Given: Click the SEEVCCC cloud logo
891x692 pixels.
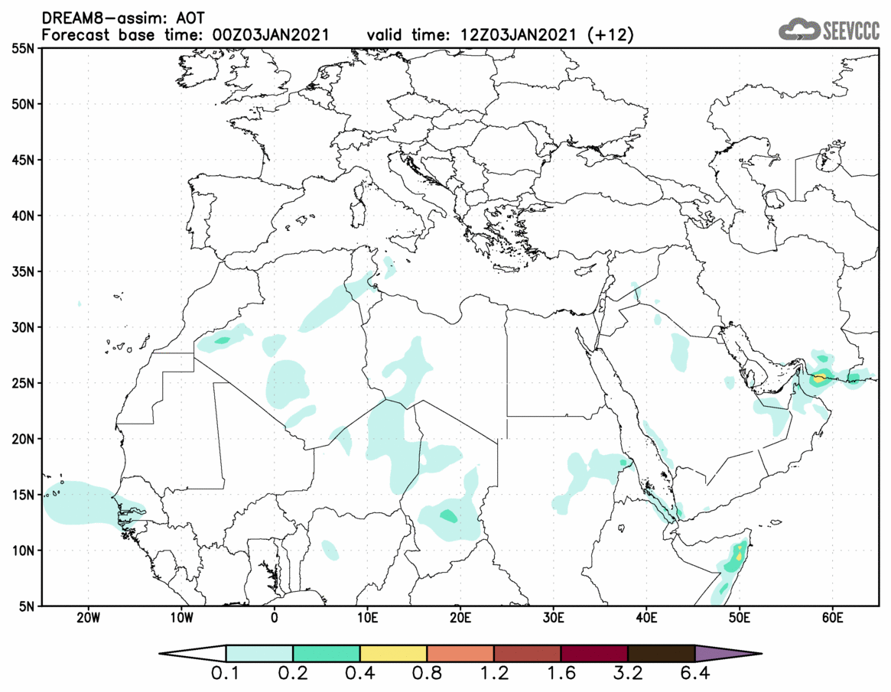Looking at the screenshot, I should (x=828, y=30).
